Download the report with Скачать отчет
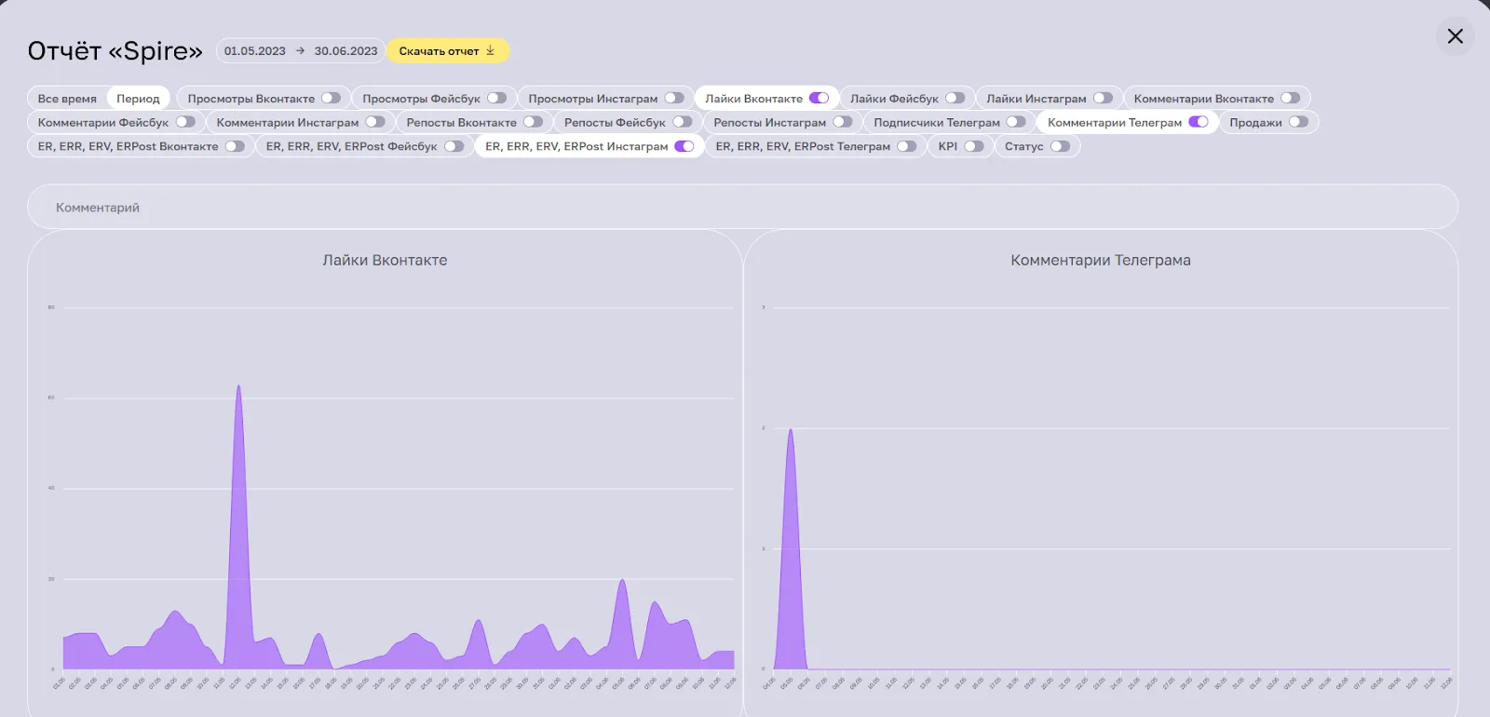 447,51
